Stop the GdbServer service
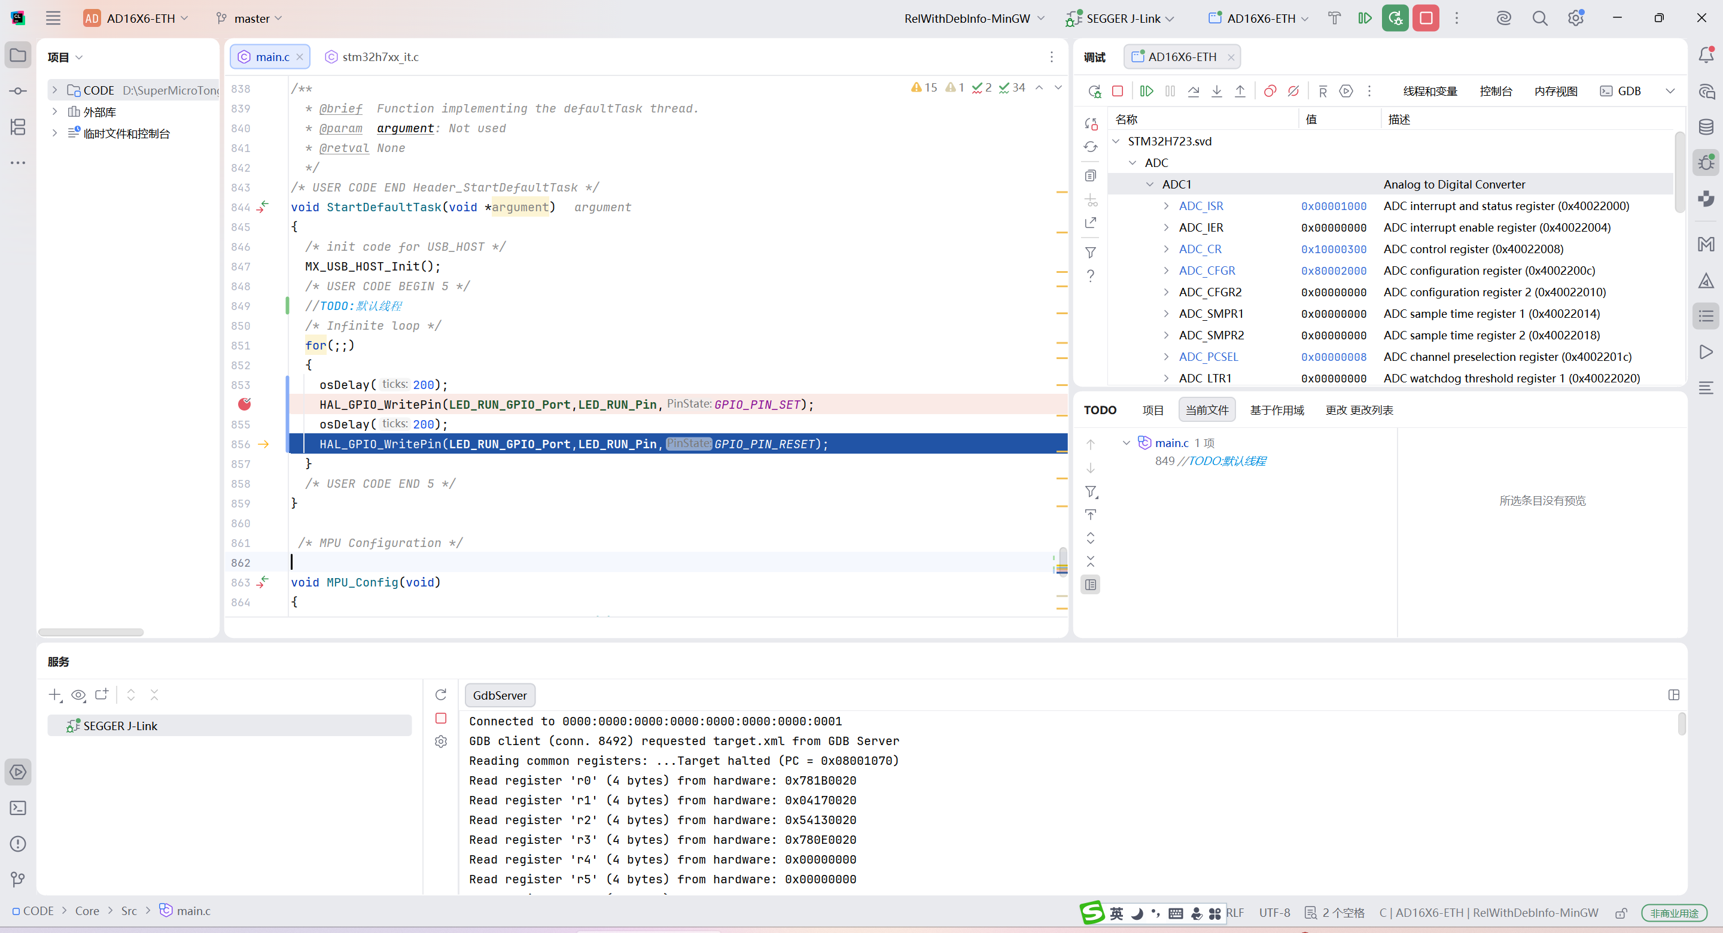The image size is (1723, 933). pos(441,718)
